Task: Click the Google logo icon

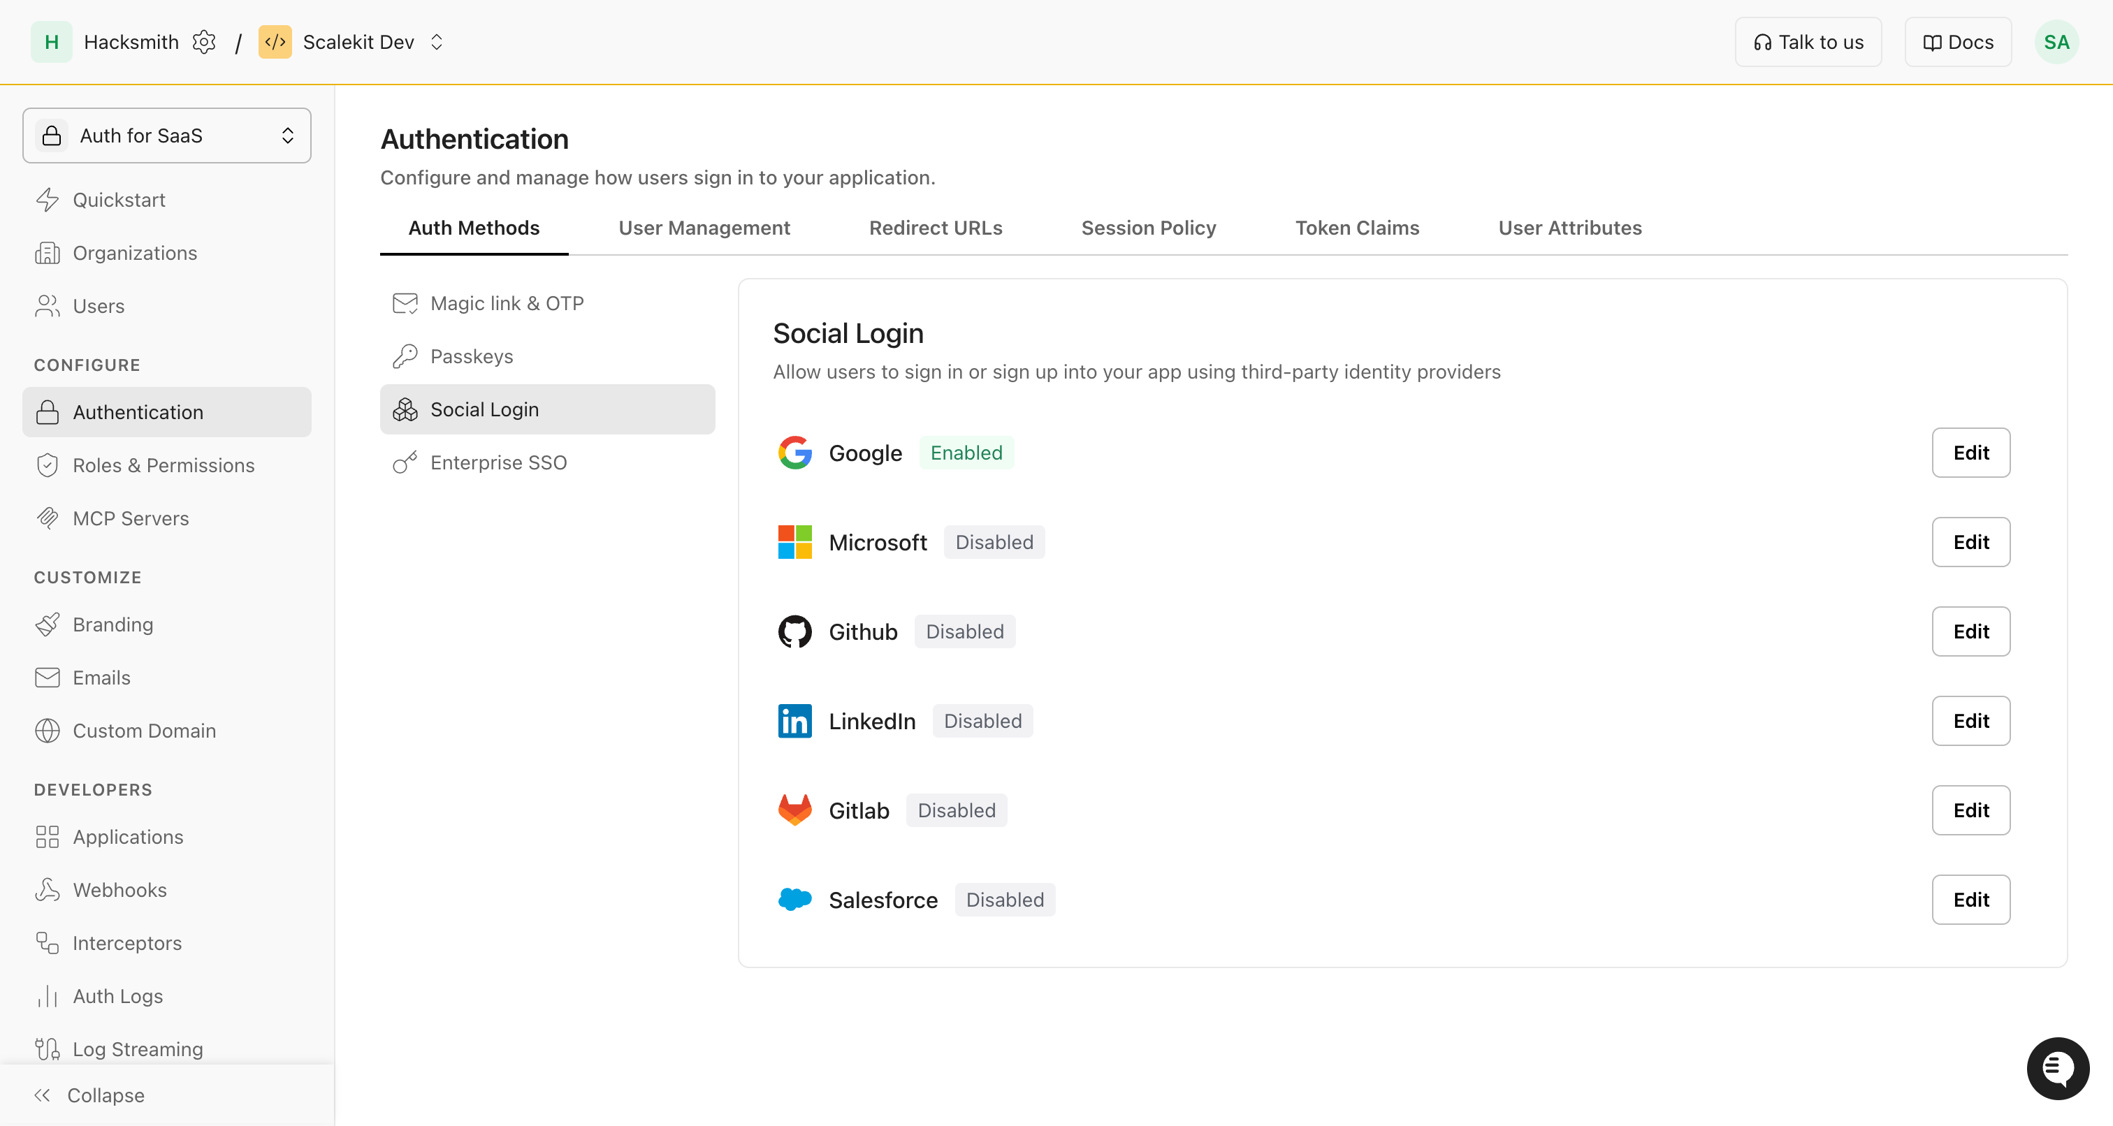Action: coord(794,453)
